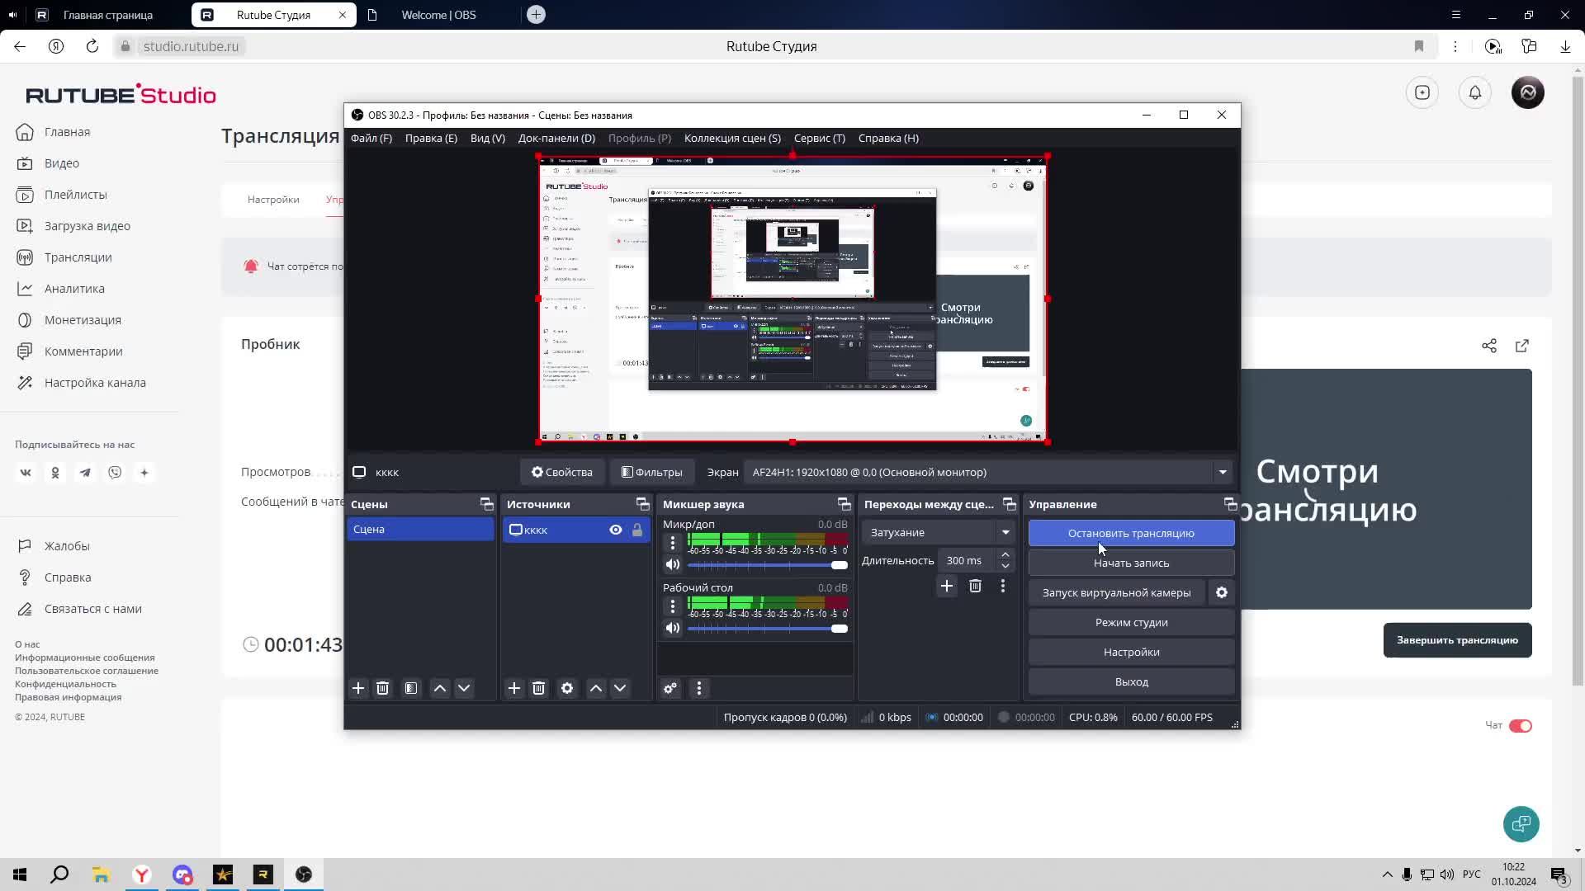Screen dimensions: 1585x891
Task: Undock the Источники panel
Action: [x=642, y=504]
